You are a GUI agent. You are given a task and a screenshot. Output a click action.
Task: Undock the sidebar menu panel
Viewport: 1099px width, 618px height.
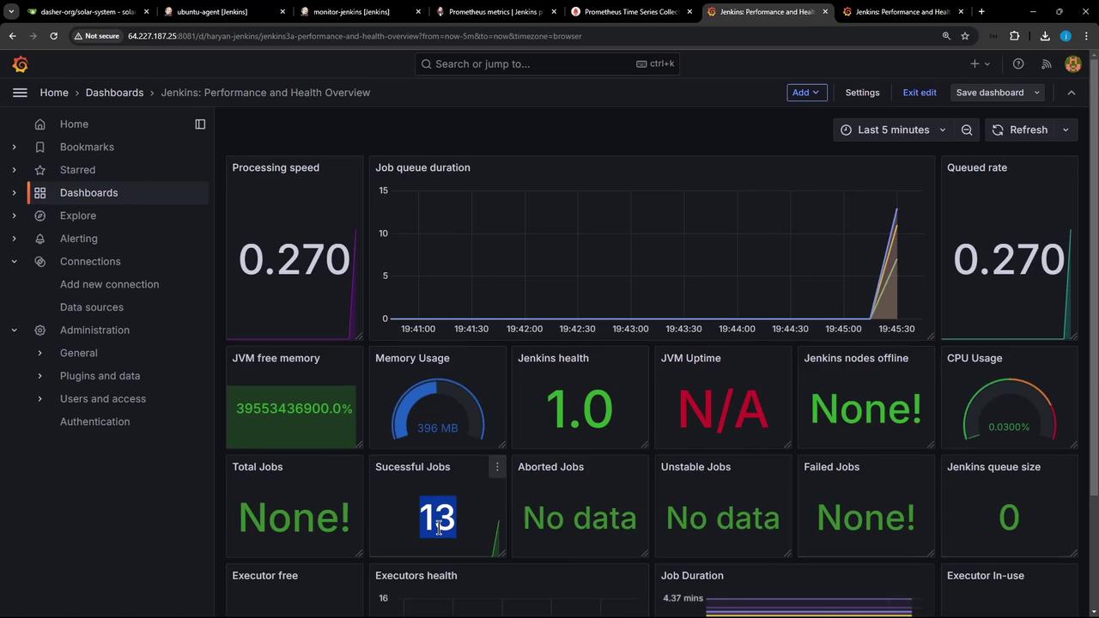(x=200, y=124)
